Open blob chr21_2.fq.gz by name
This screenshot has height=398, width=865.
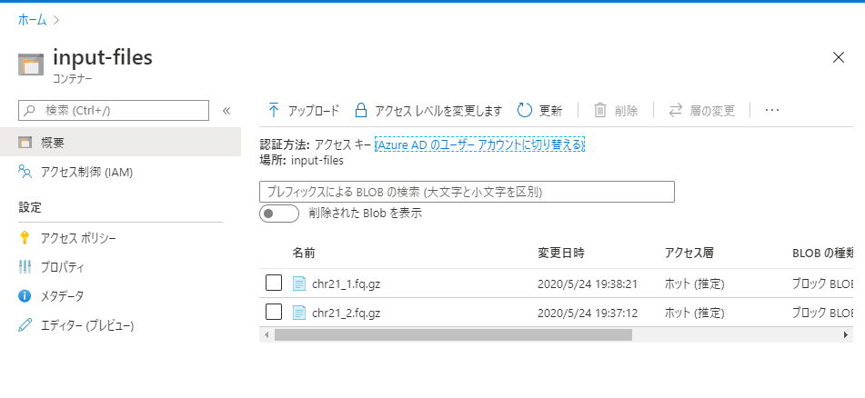(x=346, y=313)
